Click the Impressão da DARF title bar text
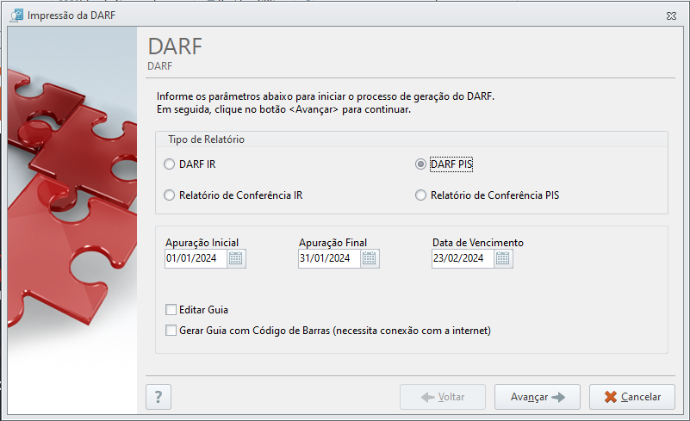 (x=71, y=15)
